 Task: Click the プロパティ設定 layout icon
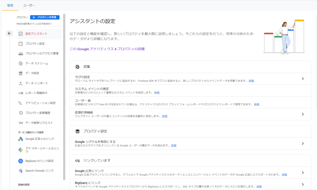(x=21, y=44)
